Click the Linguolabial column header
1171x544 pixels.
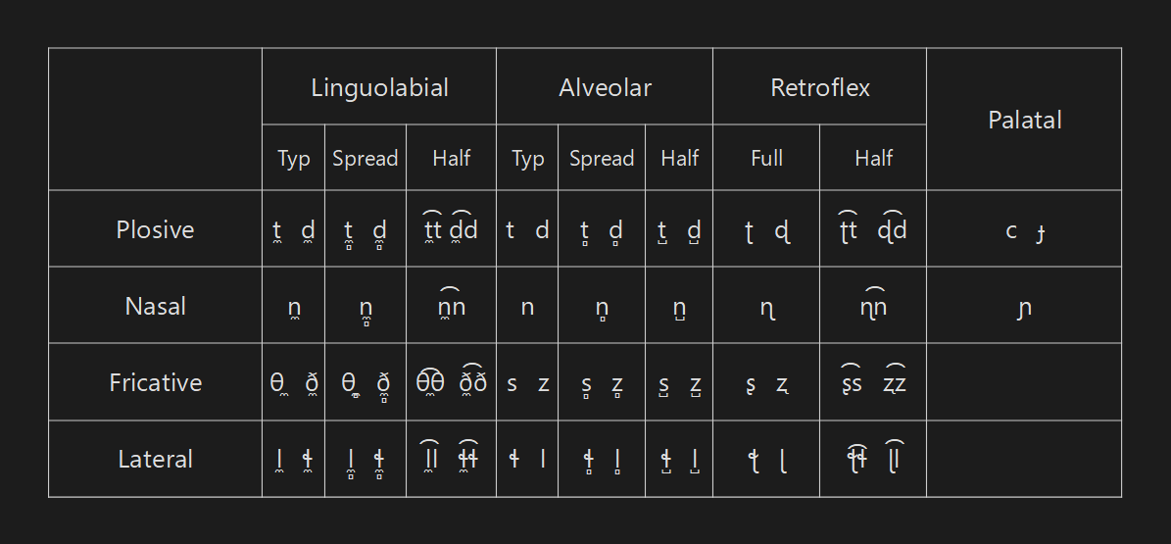(x=379, y=87)
